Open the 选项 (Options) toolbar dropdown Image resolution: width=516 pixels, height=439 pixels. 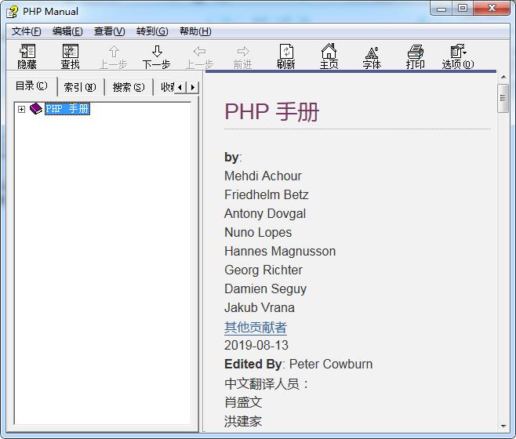tap(458, 57)
